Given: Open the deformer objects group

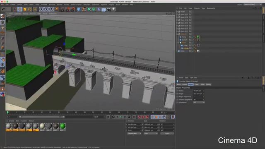Looking at the screenshot, I should 99,9.
